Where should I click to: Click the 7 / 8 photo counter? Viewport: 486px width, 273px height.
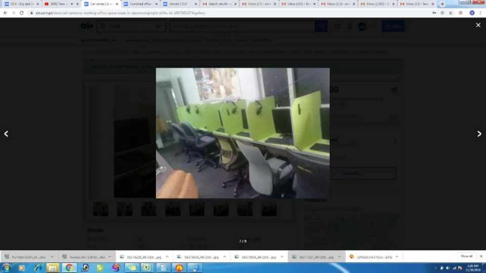(x=242, y=241)
